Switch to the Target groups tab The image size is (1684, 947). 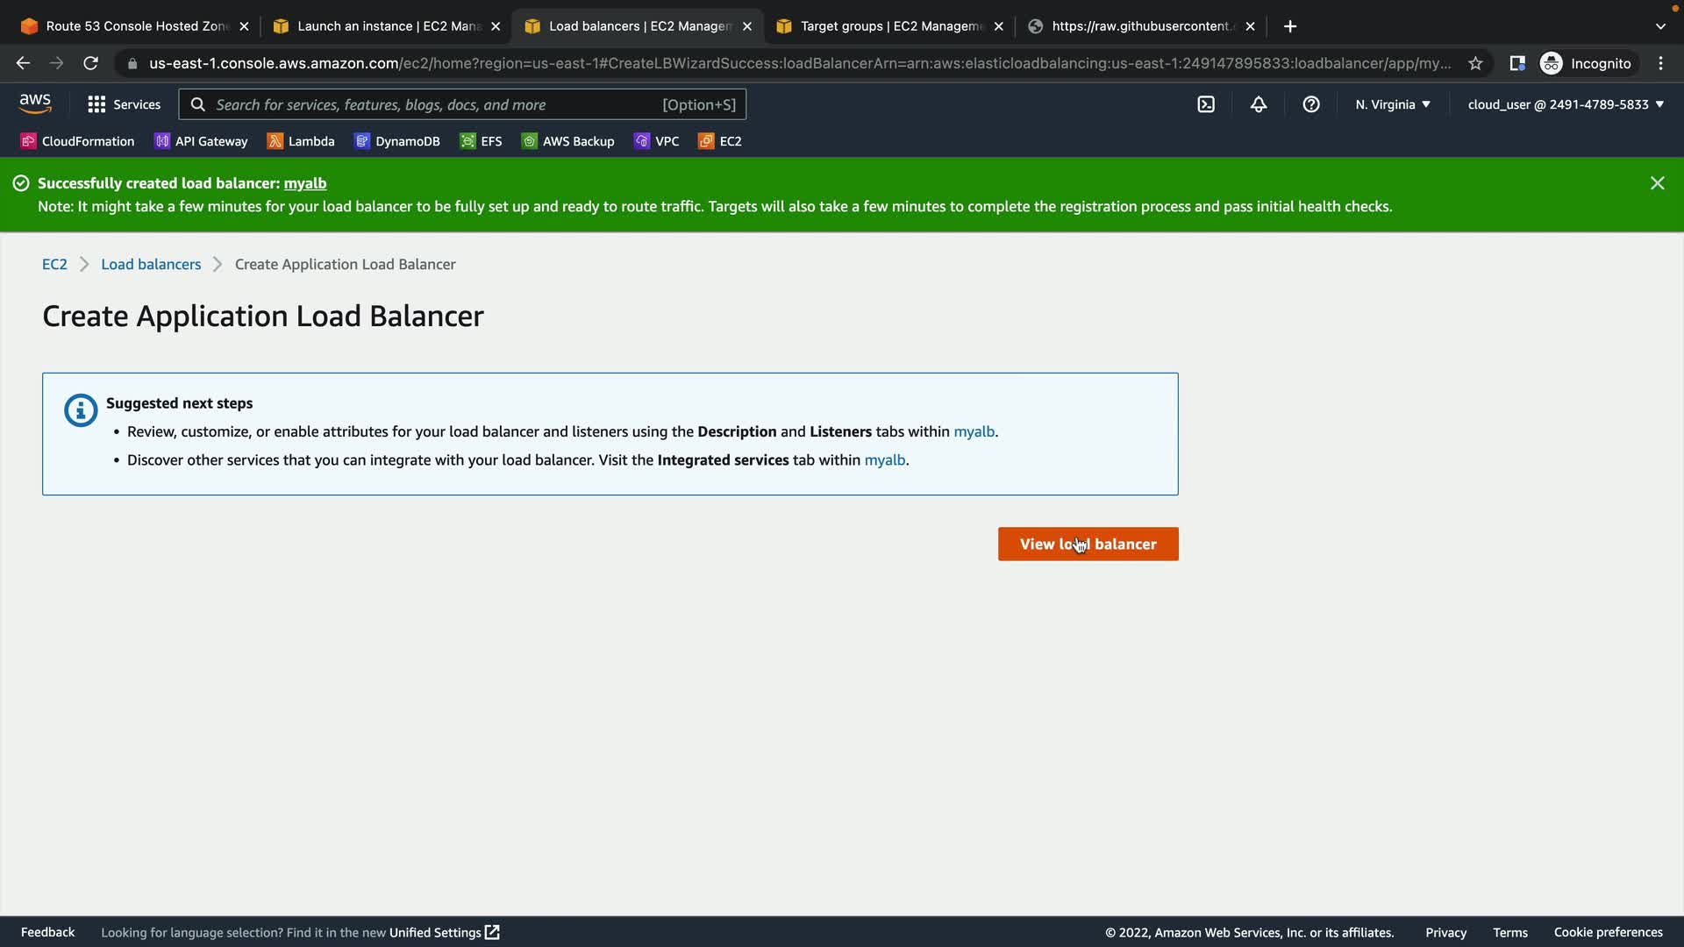(x=890, y=26)
